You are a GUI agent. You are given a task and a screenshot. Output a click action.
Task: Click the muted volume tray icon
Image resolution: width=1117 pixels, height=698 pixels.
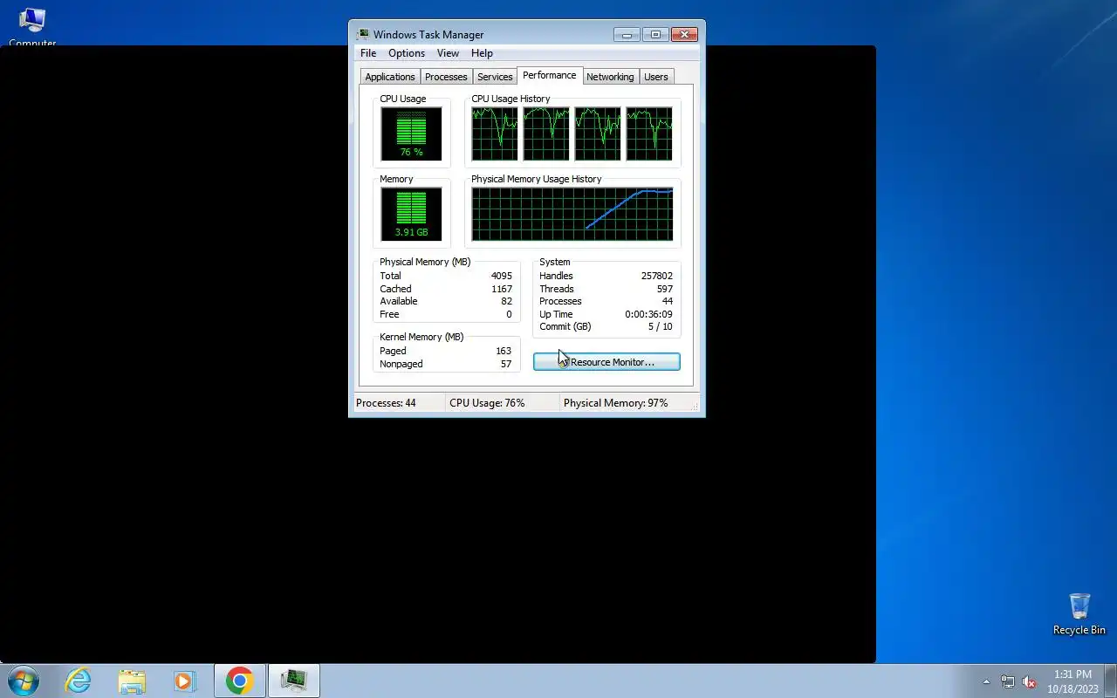(1030, 681)
